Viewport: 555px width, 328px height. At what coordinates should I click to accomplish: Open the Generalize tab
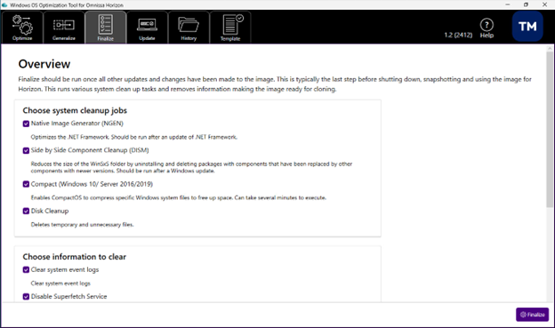(x=64, y=28)
